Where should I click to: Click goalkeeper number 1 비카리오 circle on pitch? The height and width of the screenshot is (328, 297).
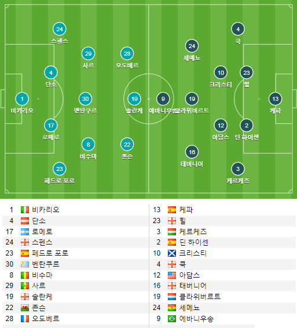click(x=22, y=99)
